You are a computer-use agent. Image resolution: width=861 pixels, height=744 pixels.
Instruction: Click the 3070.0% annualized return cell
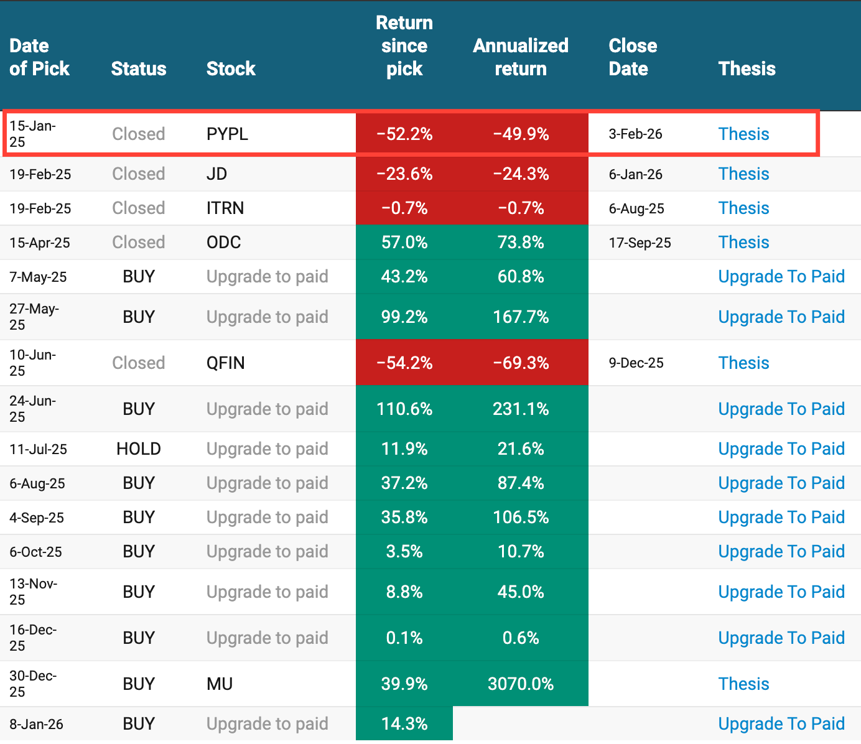coord(521,683)
